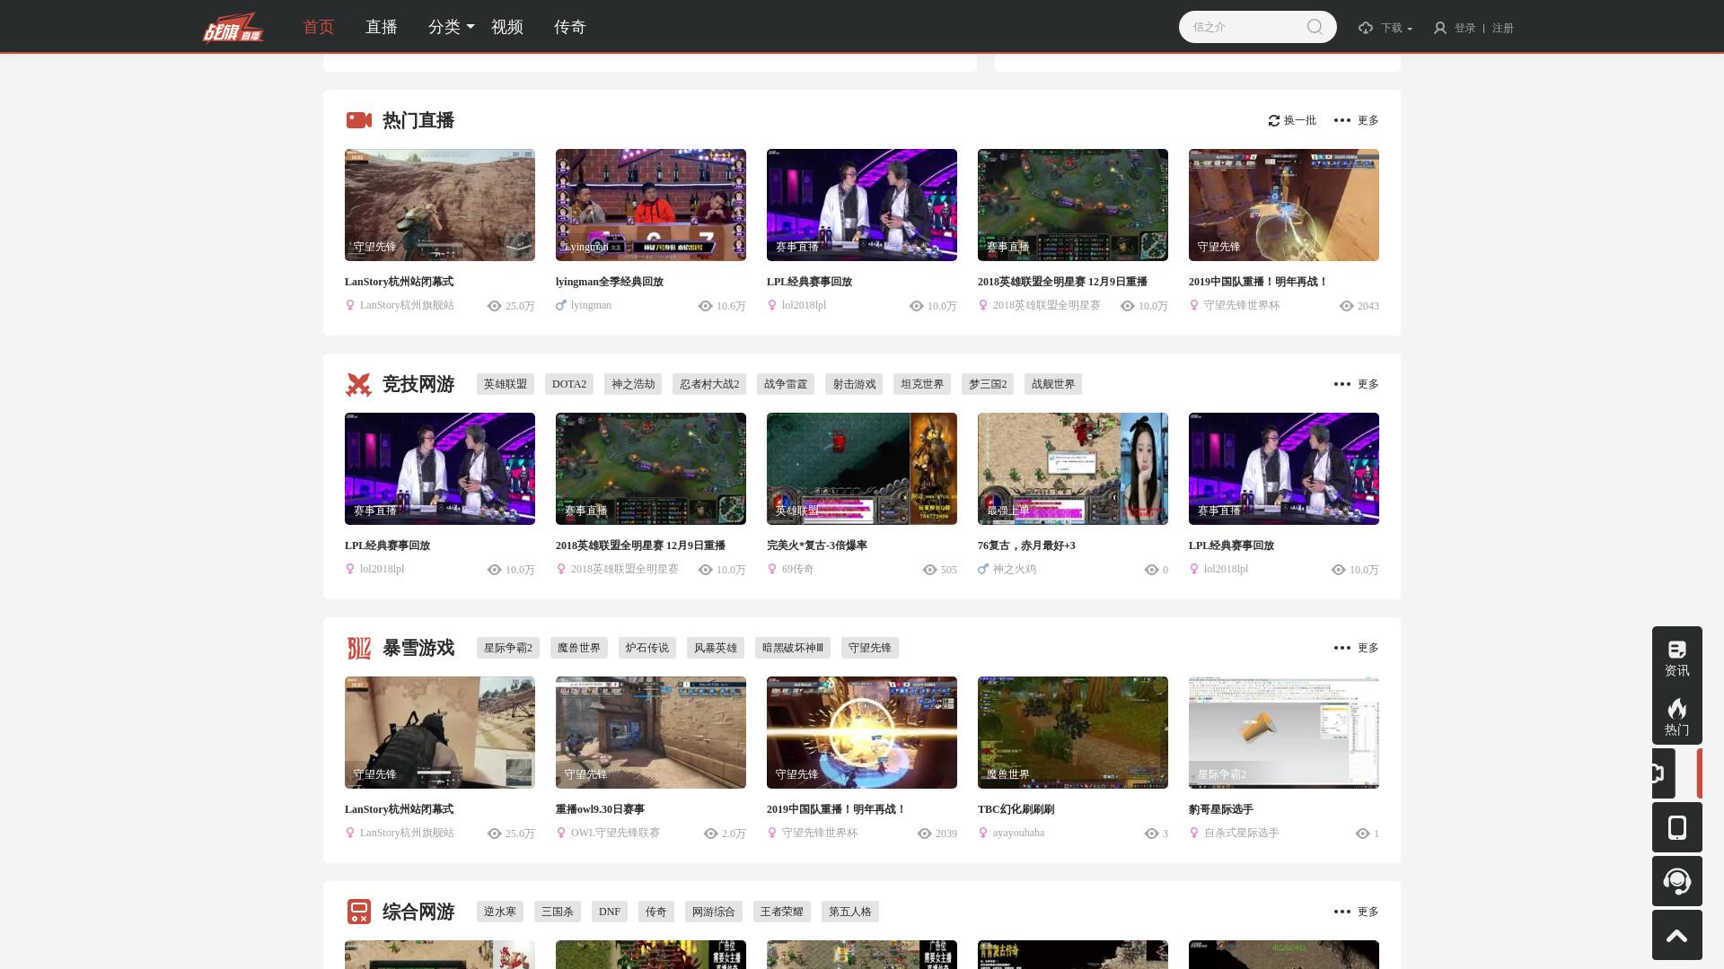Screen dimensions: 1724x969
Task: Click the 暴雪游戏 Blizzard icon
Action: (359, 648)
